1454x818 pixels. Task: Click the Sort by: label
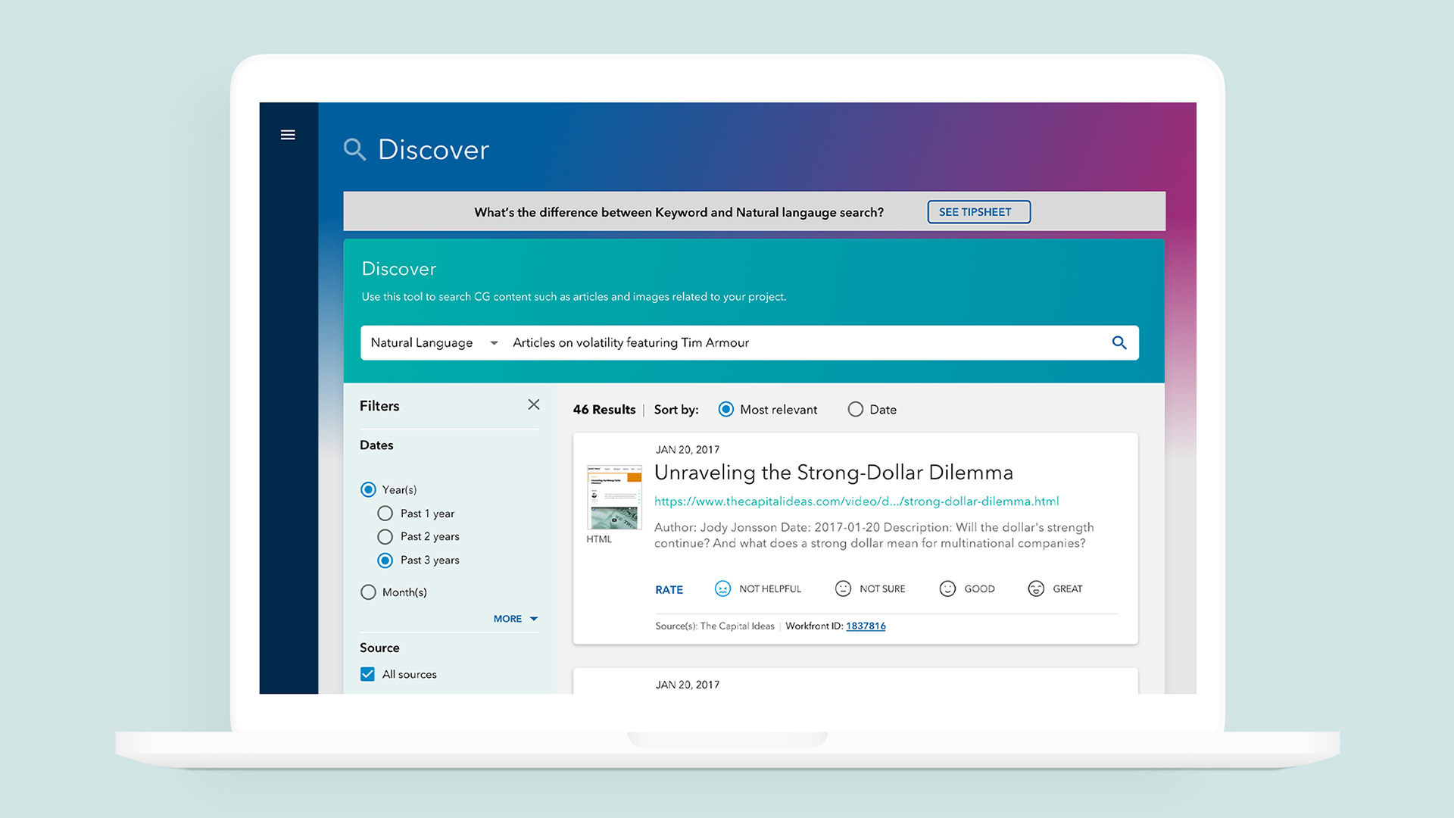[676, 409]
